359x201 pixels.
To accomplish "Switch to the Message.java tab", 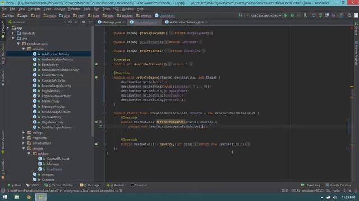I will pyautogui.click(x=112, y=22).
